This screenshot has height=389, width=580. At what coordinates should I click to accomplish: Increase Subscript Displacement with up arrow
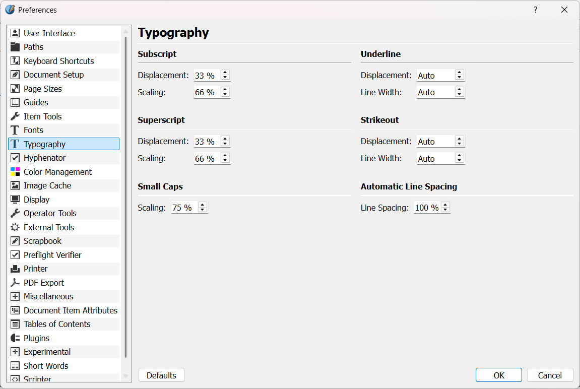tap(225, 73)
